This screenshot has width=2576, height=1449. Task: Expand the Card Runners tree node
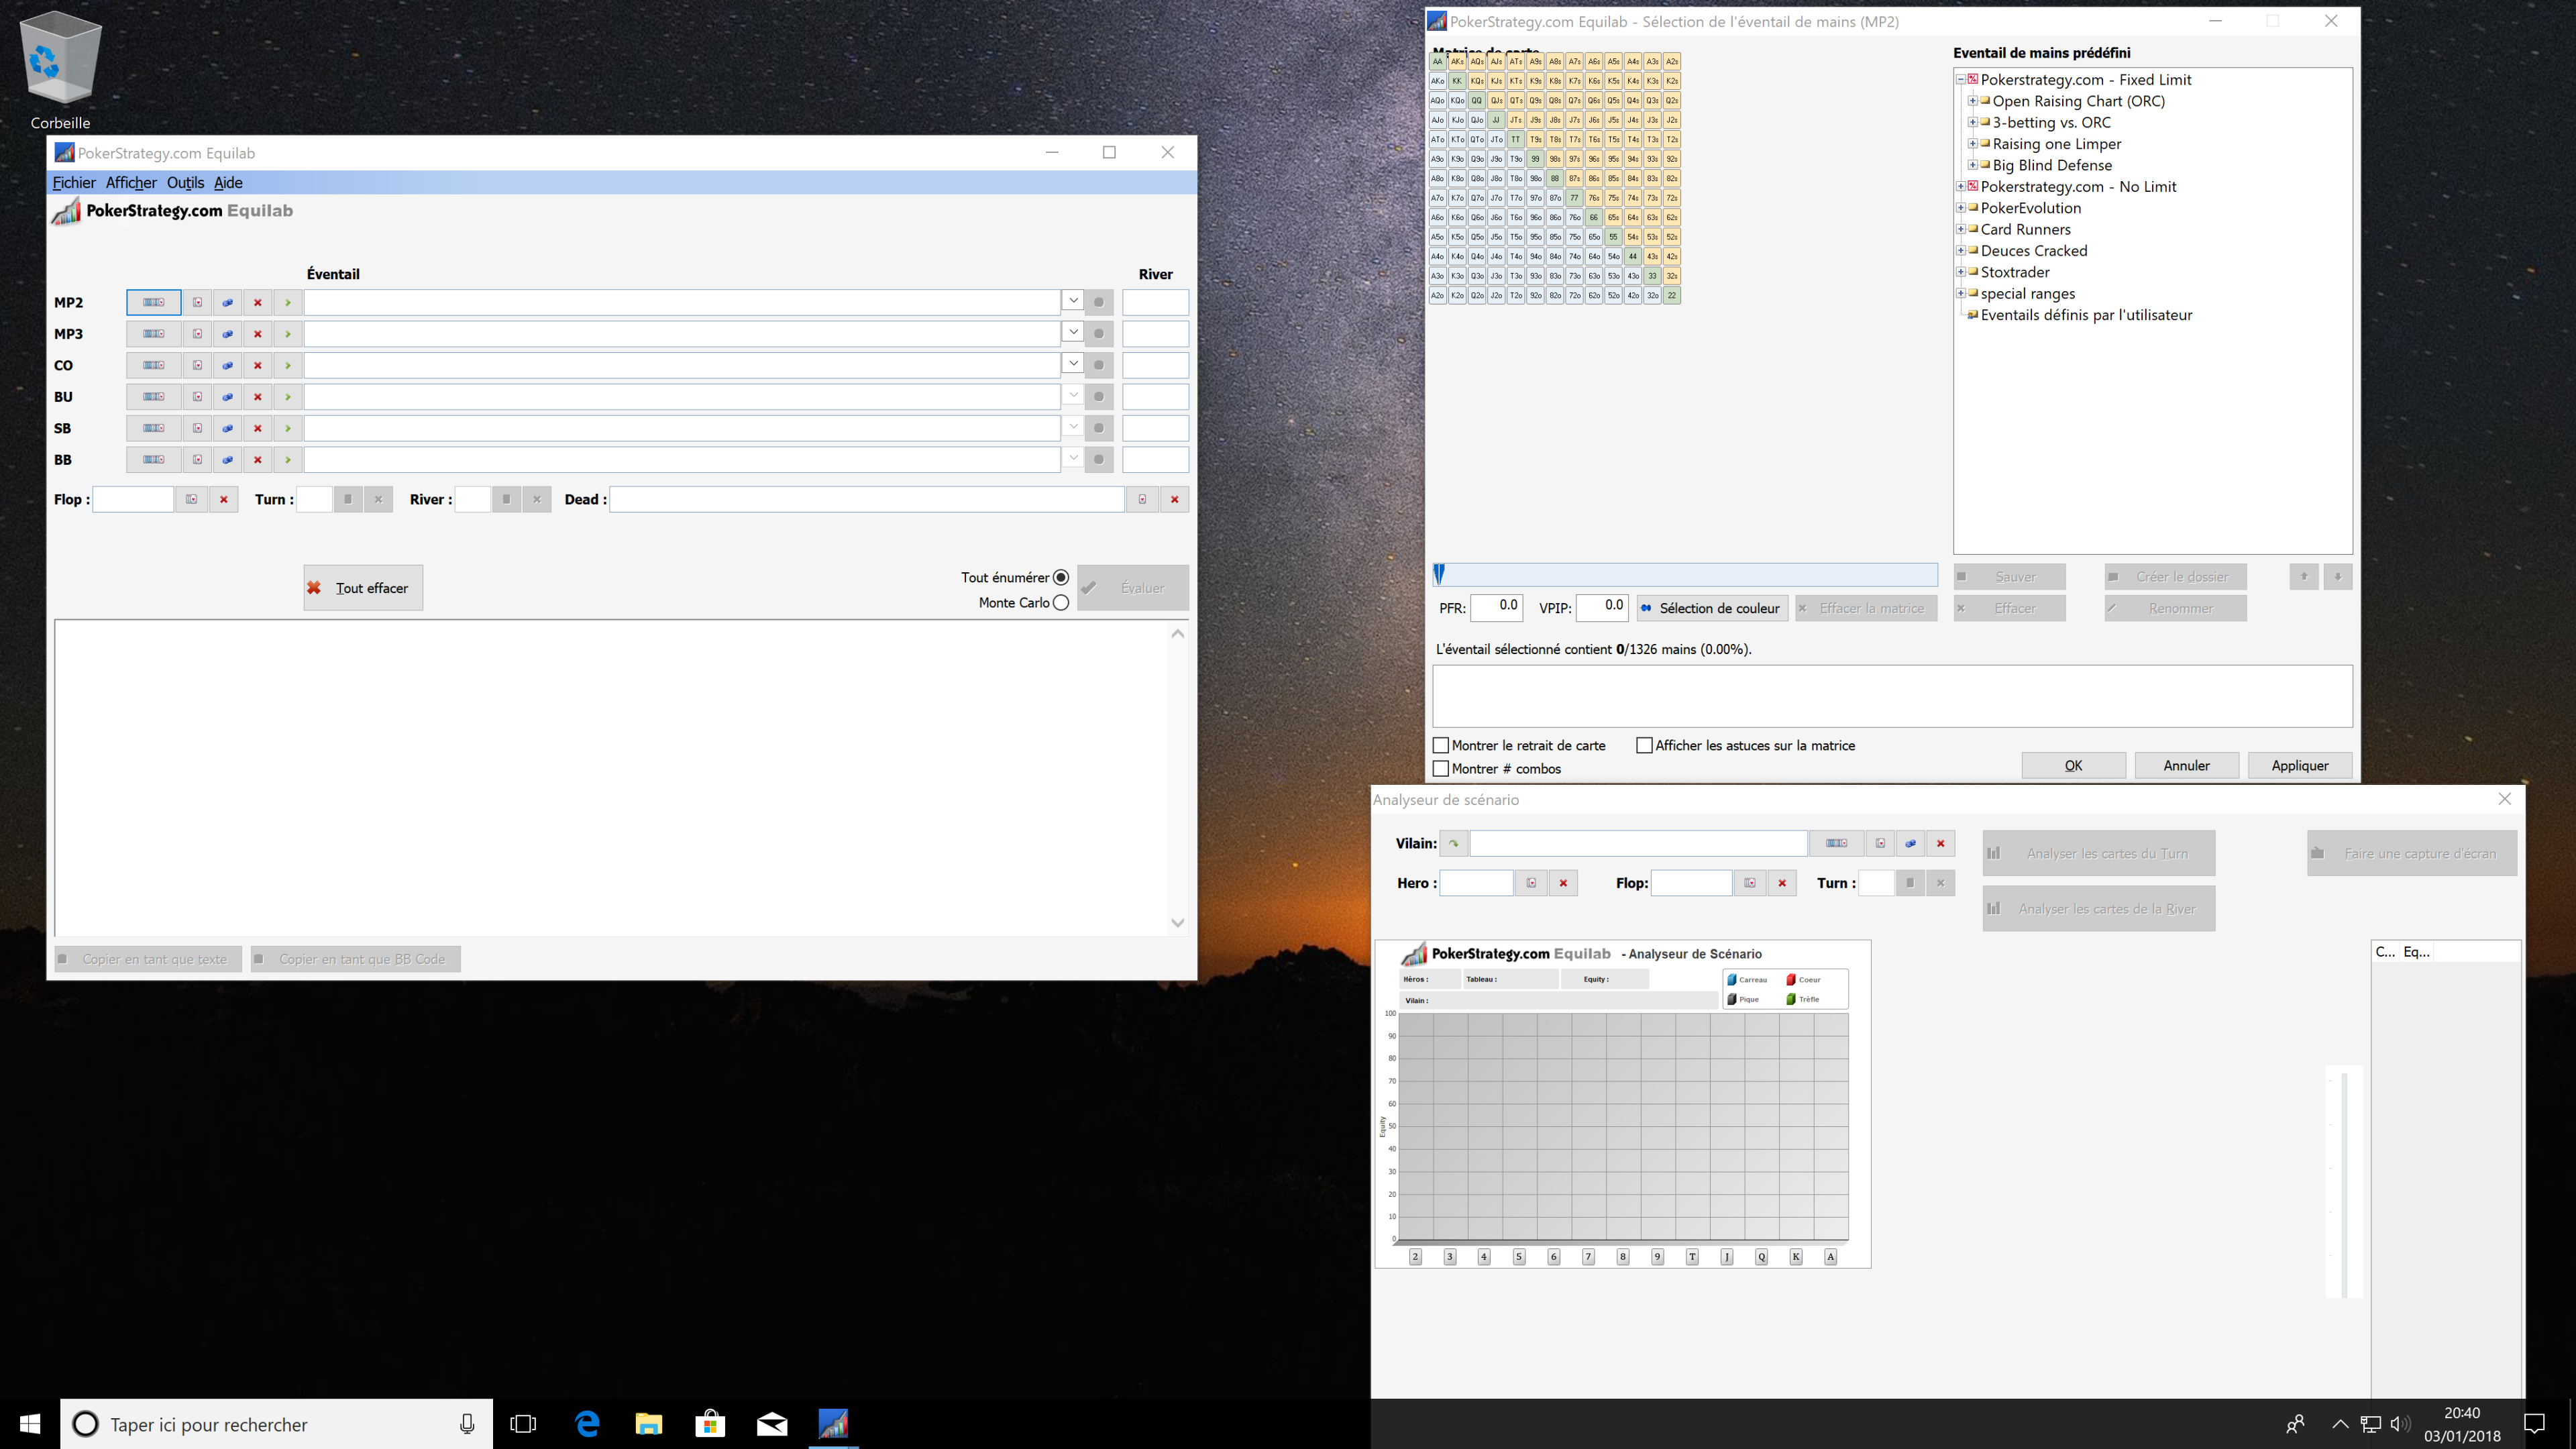coord(1960,229)
